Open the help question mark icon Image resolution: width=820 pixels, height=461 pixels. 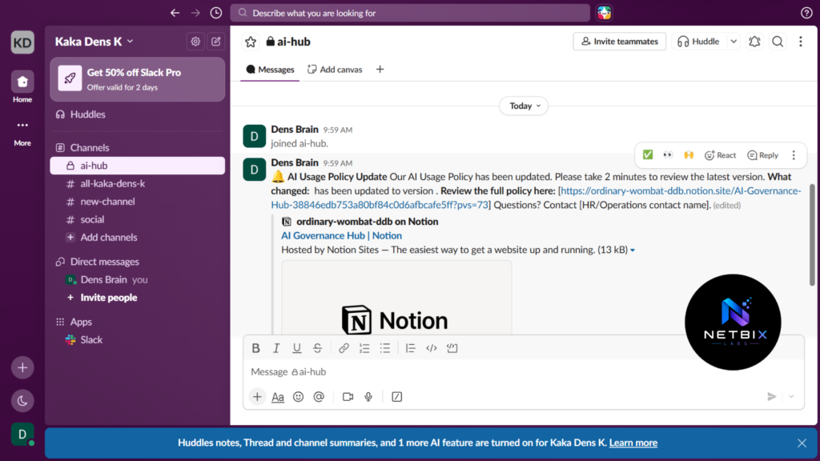[806, 13]
